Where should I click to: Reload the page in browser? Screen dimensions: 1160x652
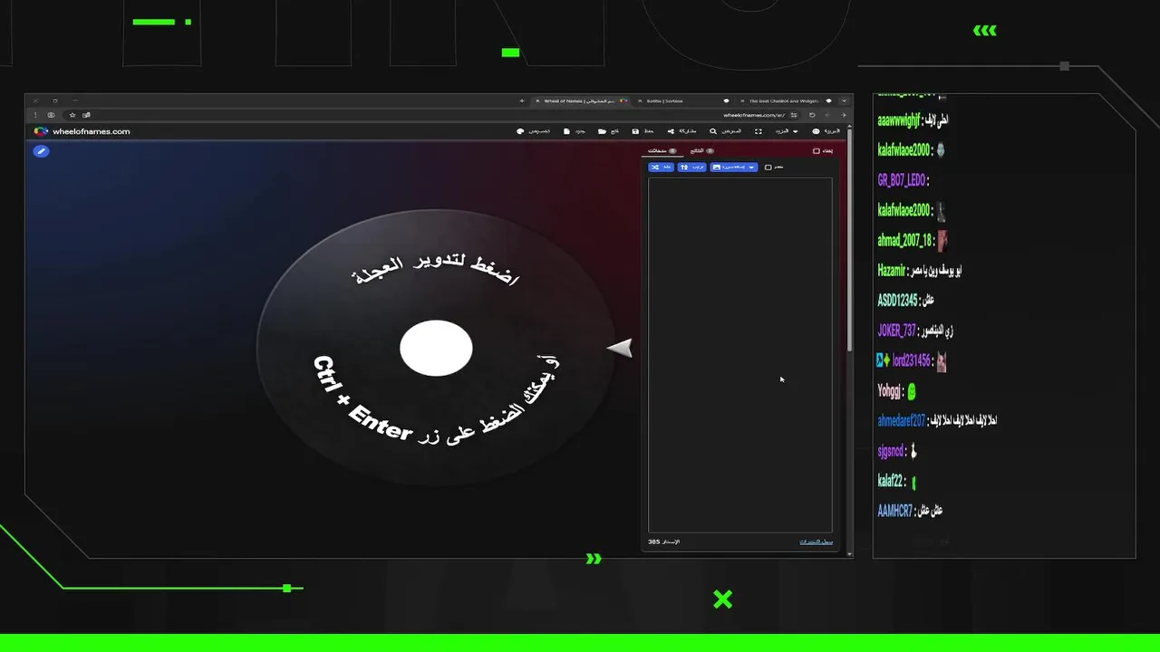click(x=812, y=115)
